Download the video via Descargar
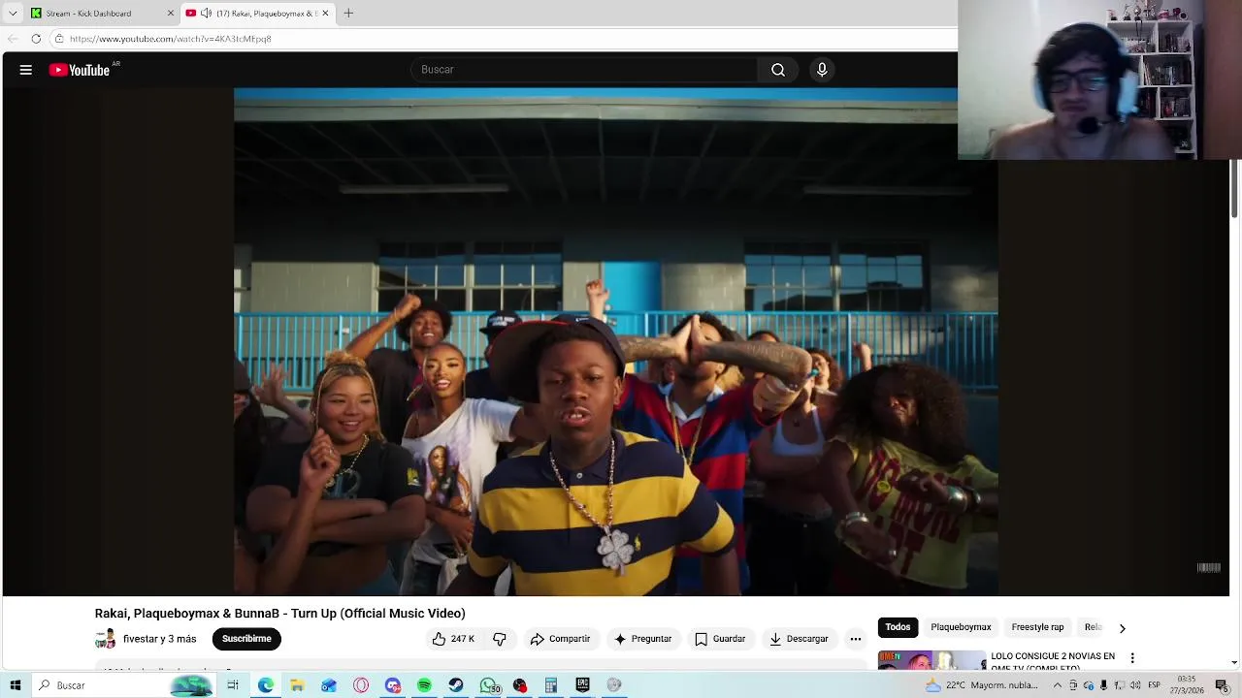 pyautogui.click(x=799, y=639)
